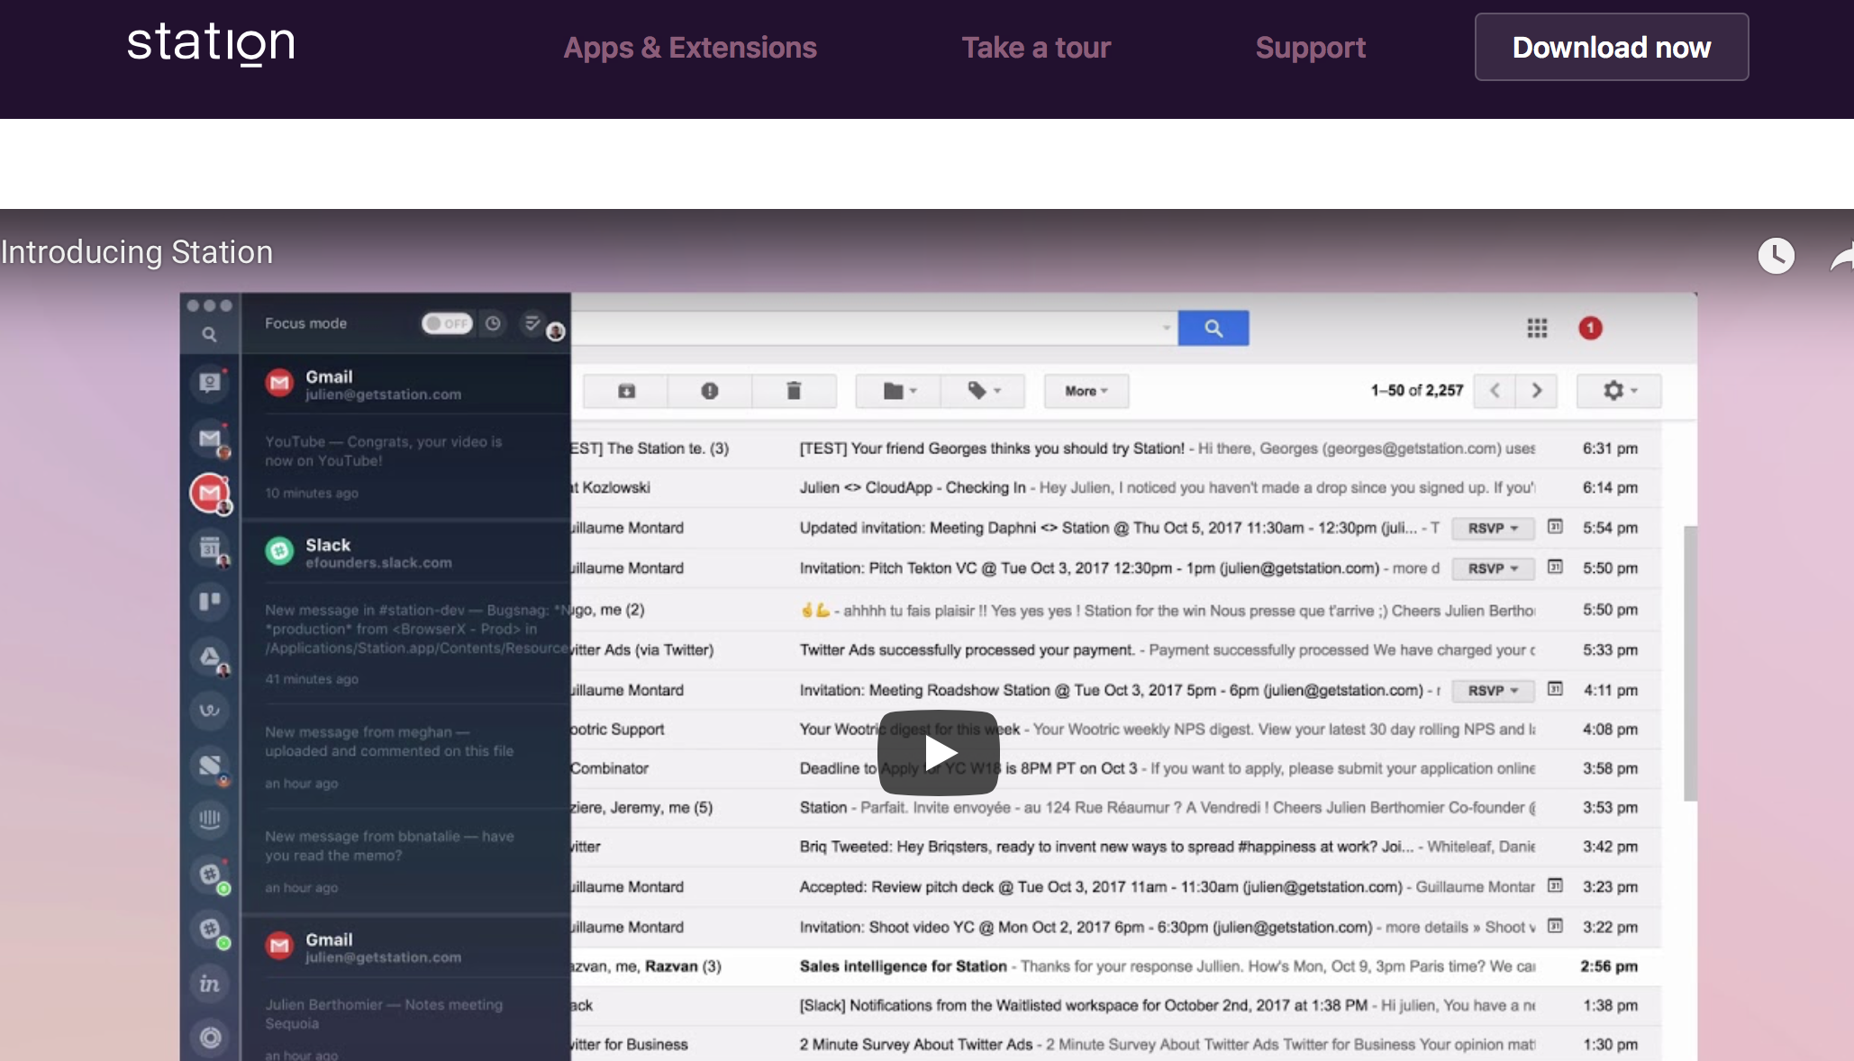Image resolution: width=1854 pixels, height=1061 pixels.
Task: Click the Station logo
Action: (x=211, y=44)
